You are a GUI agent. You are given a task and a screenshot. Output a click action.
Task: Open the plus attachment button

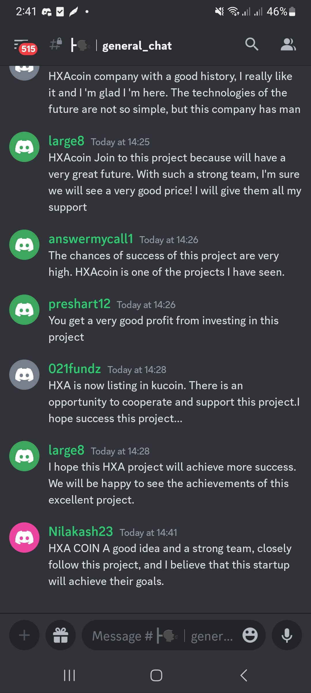24,635
